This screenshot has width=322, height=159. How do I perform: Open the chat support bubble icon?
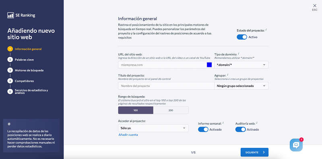296,145
